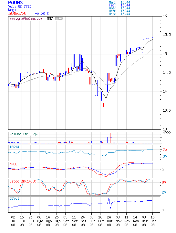This screenshot has height=233, width=176.
Task: Click the +0.06 % change value
Action: click(42, 14)
